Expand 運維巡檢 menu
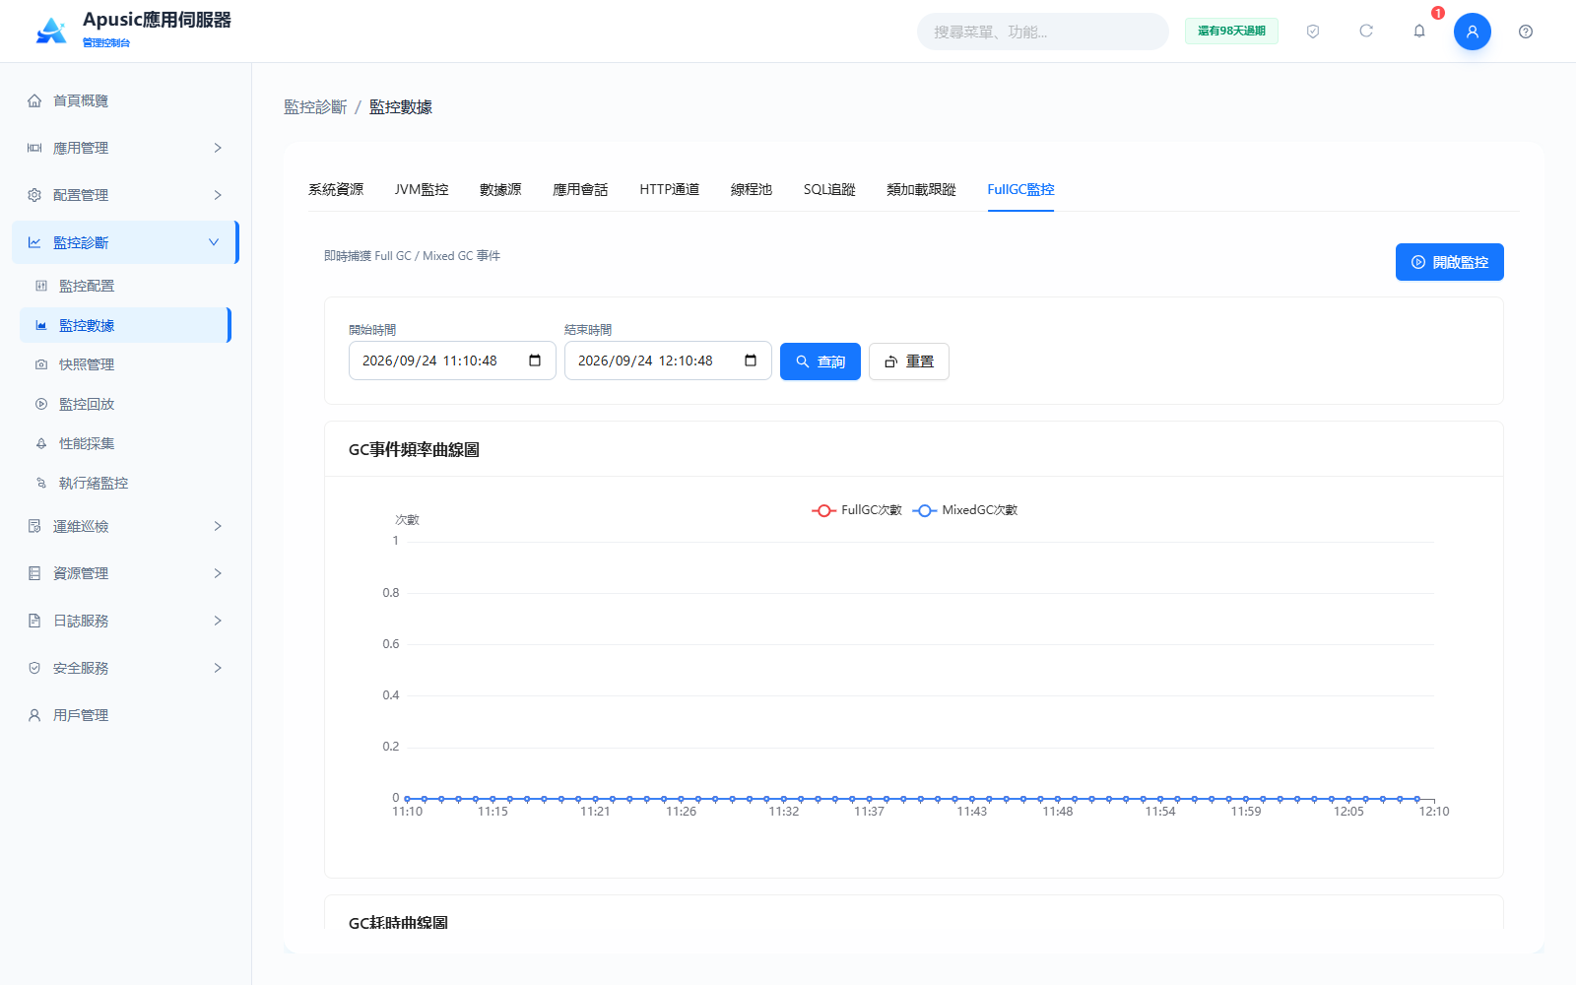The width and height of the screenshot is (1576, 985). coord(126,526)
